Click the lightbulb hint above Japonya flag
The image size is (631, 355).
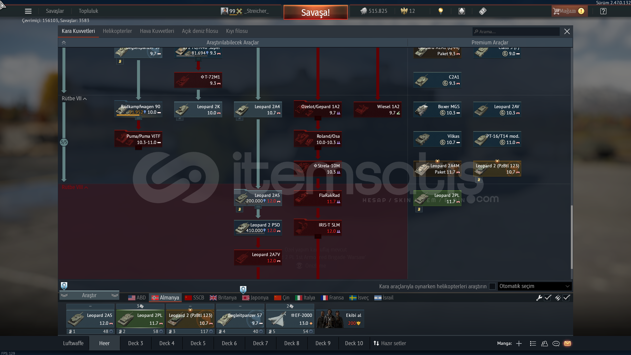(x=243, y=290)
